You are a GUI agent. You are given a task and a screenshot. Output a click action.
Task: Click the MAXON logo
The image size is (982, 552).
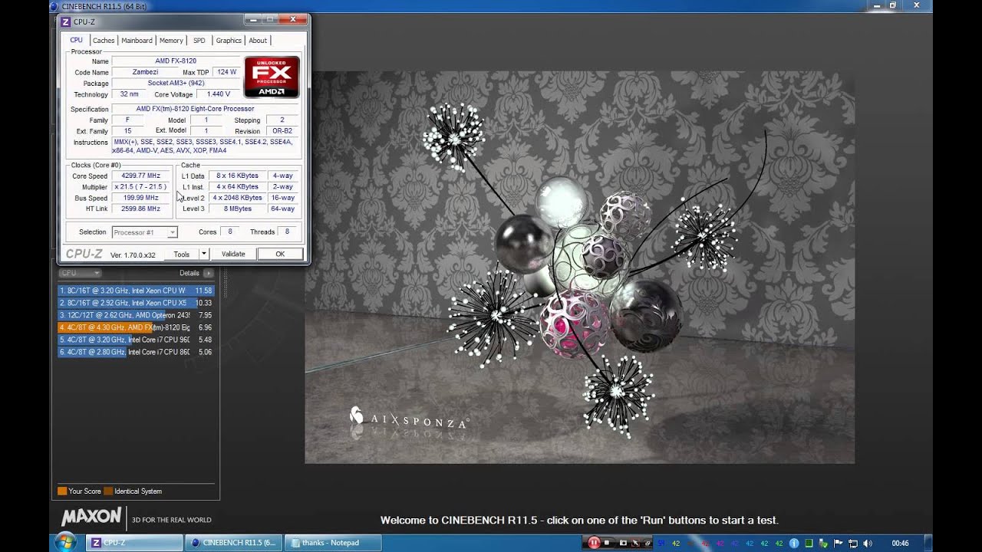tap(91, 517)
